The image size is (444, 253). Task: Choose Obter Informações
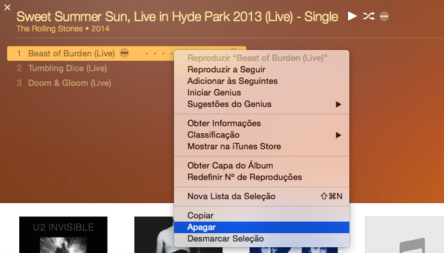(x=261, y=123)
